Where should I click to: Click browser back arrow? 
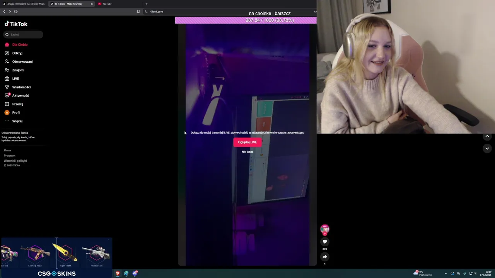point(4,12)
